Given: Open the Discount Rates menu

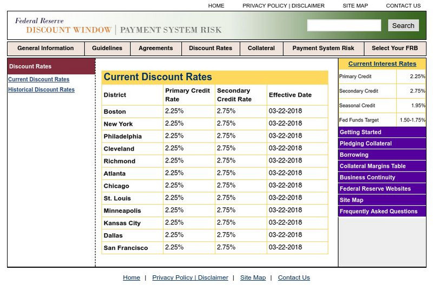Looking at the screenshot, I should [x=211, y=49].
